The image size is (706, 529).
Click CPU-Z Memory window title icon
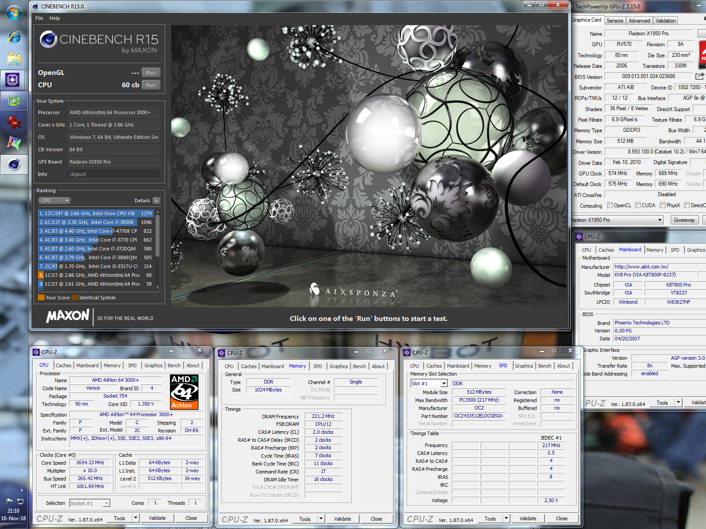(x=222, y=353)
